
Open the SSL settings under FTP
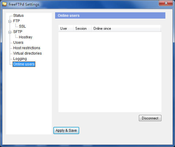click(22, 26)
